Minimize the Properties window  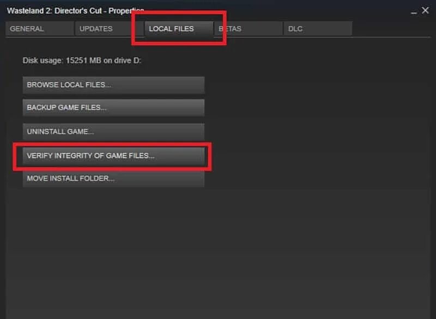coord(414,11)
